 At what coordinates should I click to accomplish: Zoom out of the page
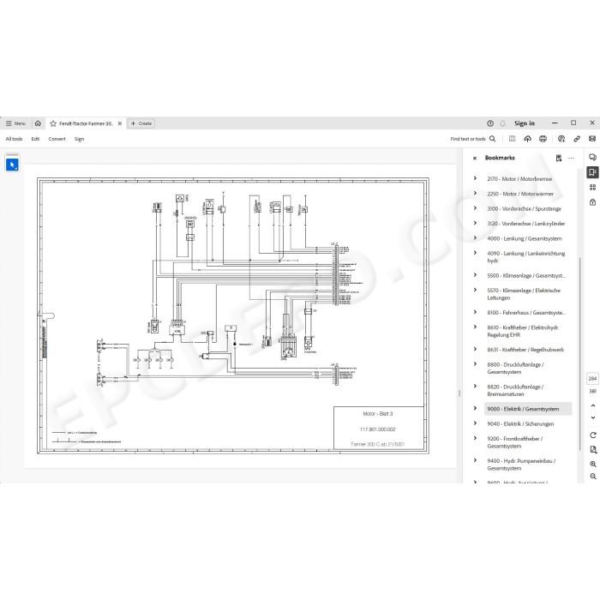point(593,476)
